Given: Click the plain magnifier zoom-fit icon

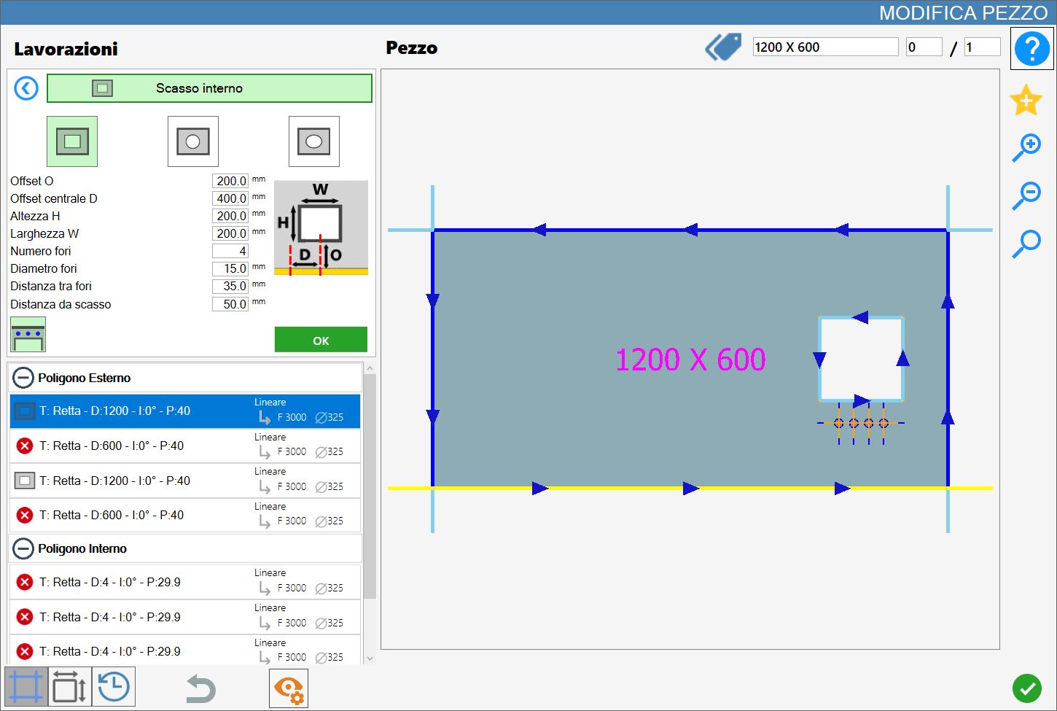Looking at the screenshot, I should click(x=1026, y=244).
